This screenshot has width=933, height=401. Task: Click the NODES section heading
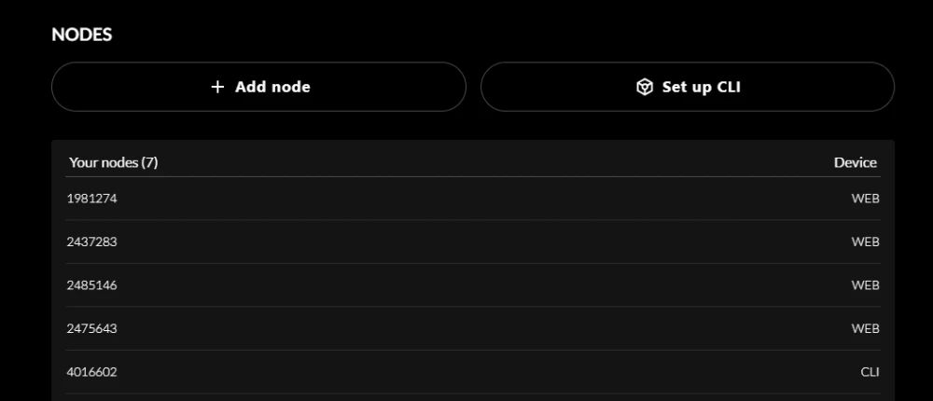coord(82,35)
